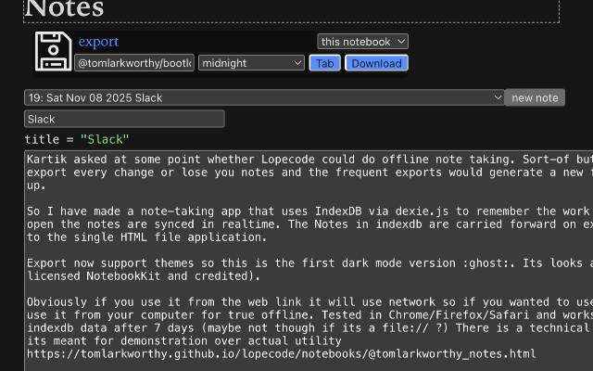
Task: Click the "Notes" page heading
Action: (65, 9)
